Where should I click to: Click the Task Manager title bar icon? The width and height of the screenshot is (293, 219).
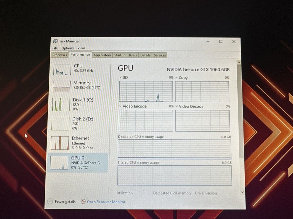click(x=55, y=41)
